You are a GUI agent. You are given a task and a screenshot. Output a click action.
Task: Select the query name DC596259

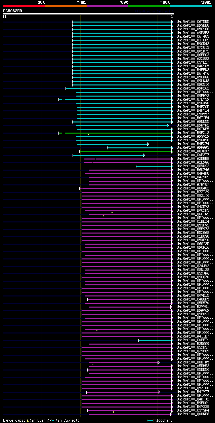[x=13, y=11]
